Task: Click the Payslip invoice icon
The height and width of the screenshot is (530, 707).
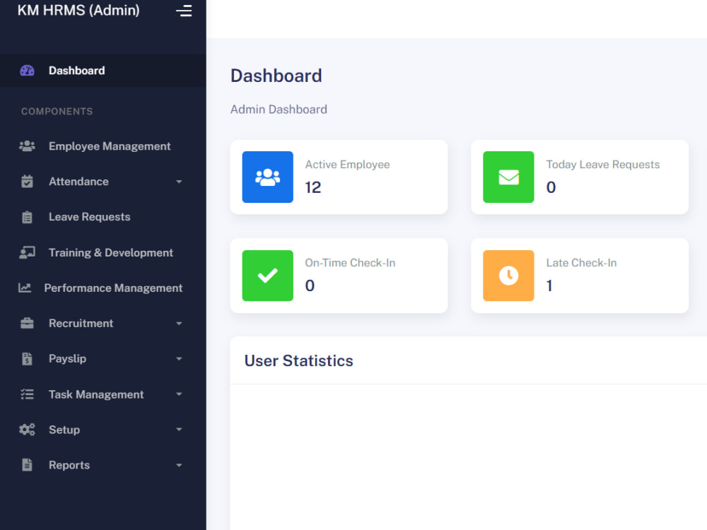Action: (27, 359)
